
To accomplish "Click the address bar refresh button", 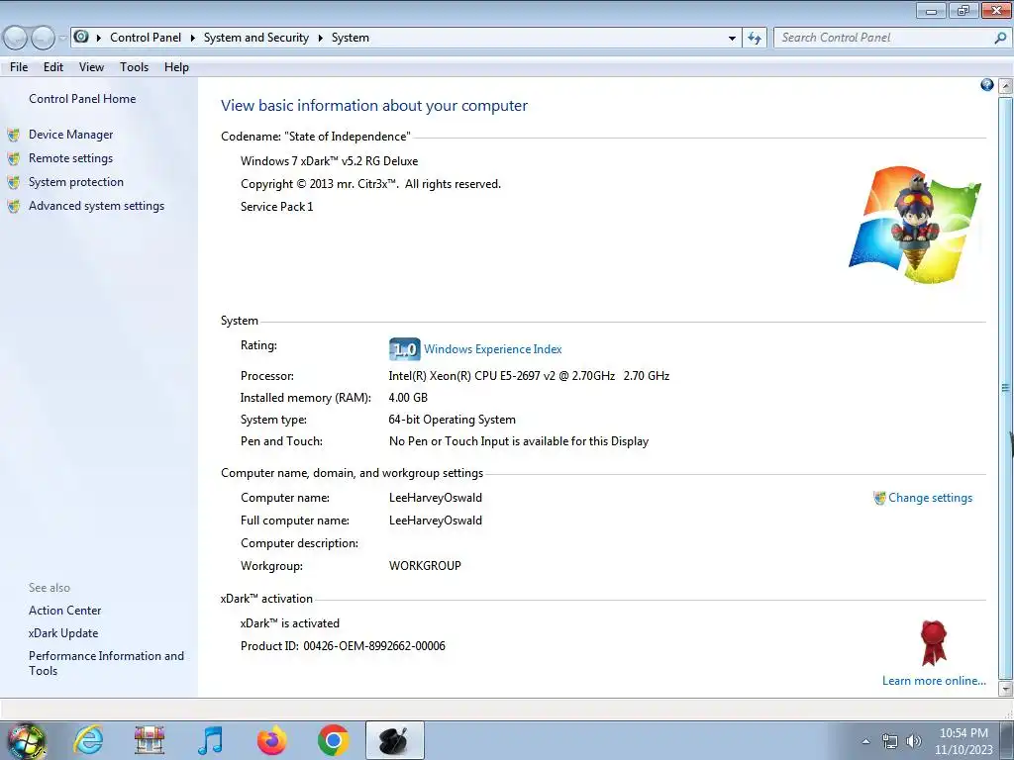I will [x=755, y=39].
